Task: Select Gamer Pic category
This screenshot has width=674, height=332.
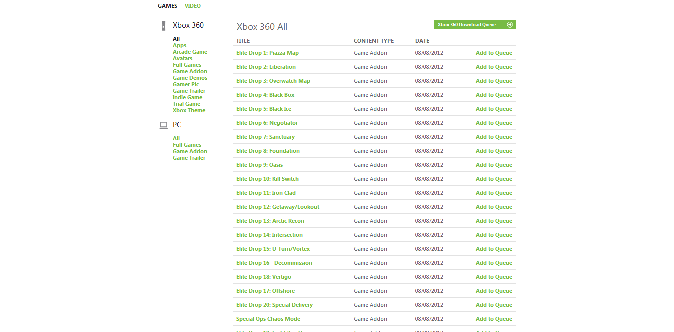Action: click(186, 84)
